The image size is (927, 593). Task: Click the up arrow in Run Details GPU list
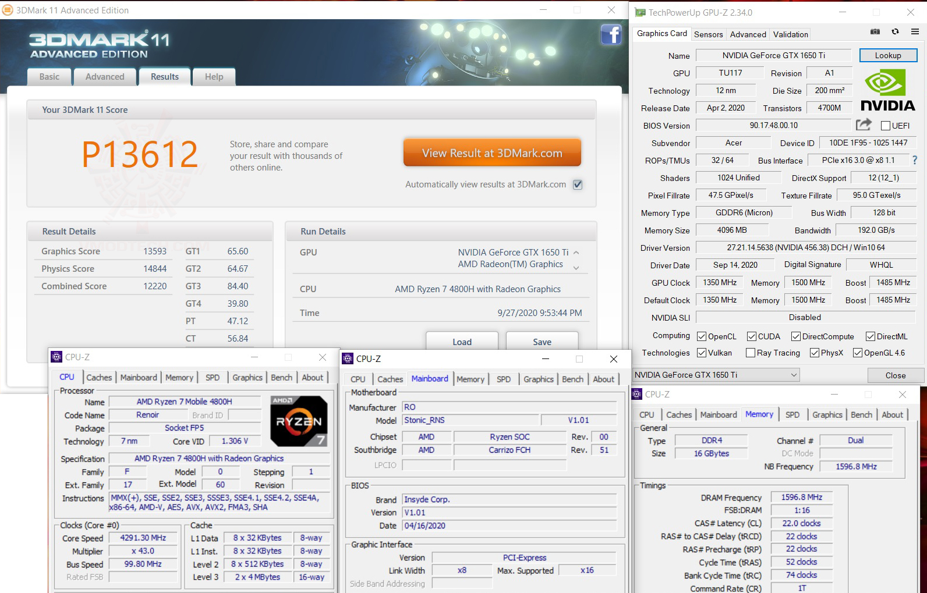(576, 253)
